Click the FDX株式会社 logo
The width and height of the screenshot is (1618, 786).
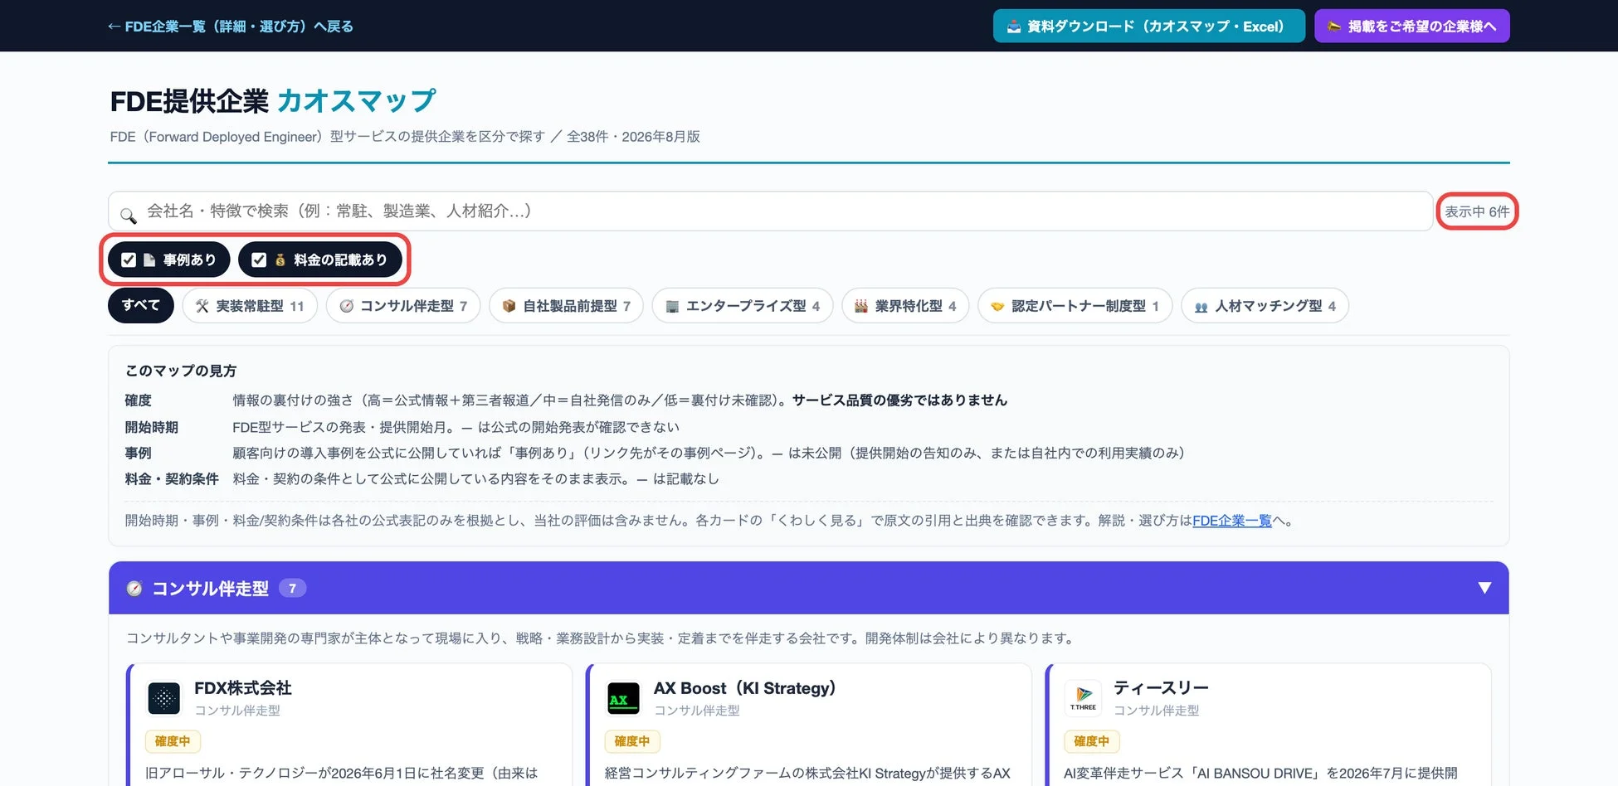[x=163, y=698]
